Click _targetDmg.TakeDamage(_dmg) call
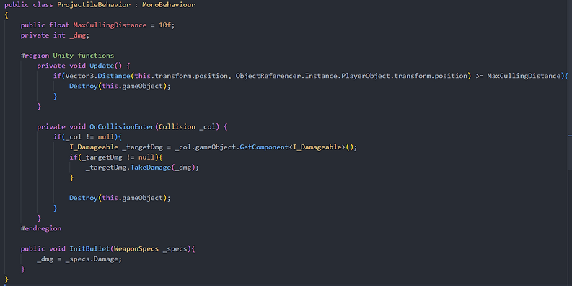This screenshot has height=286, width=572. click(143, 168)
